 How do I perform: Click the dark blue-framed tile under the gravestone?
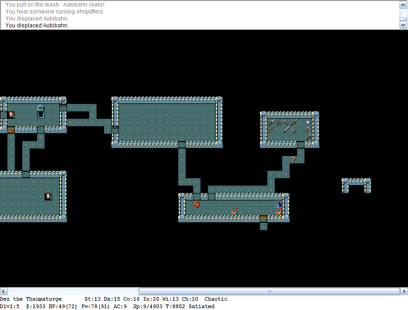coord(41,115)
